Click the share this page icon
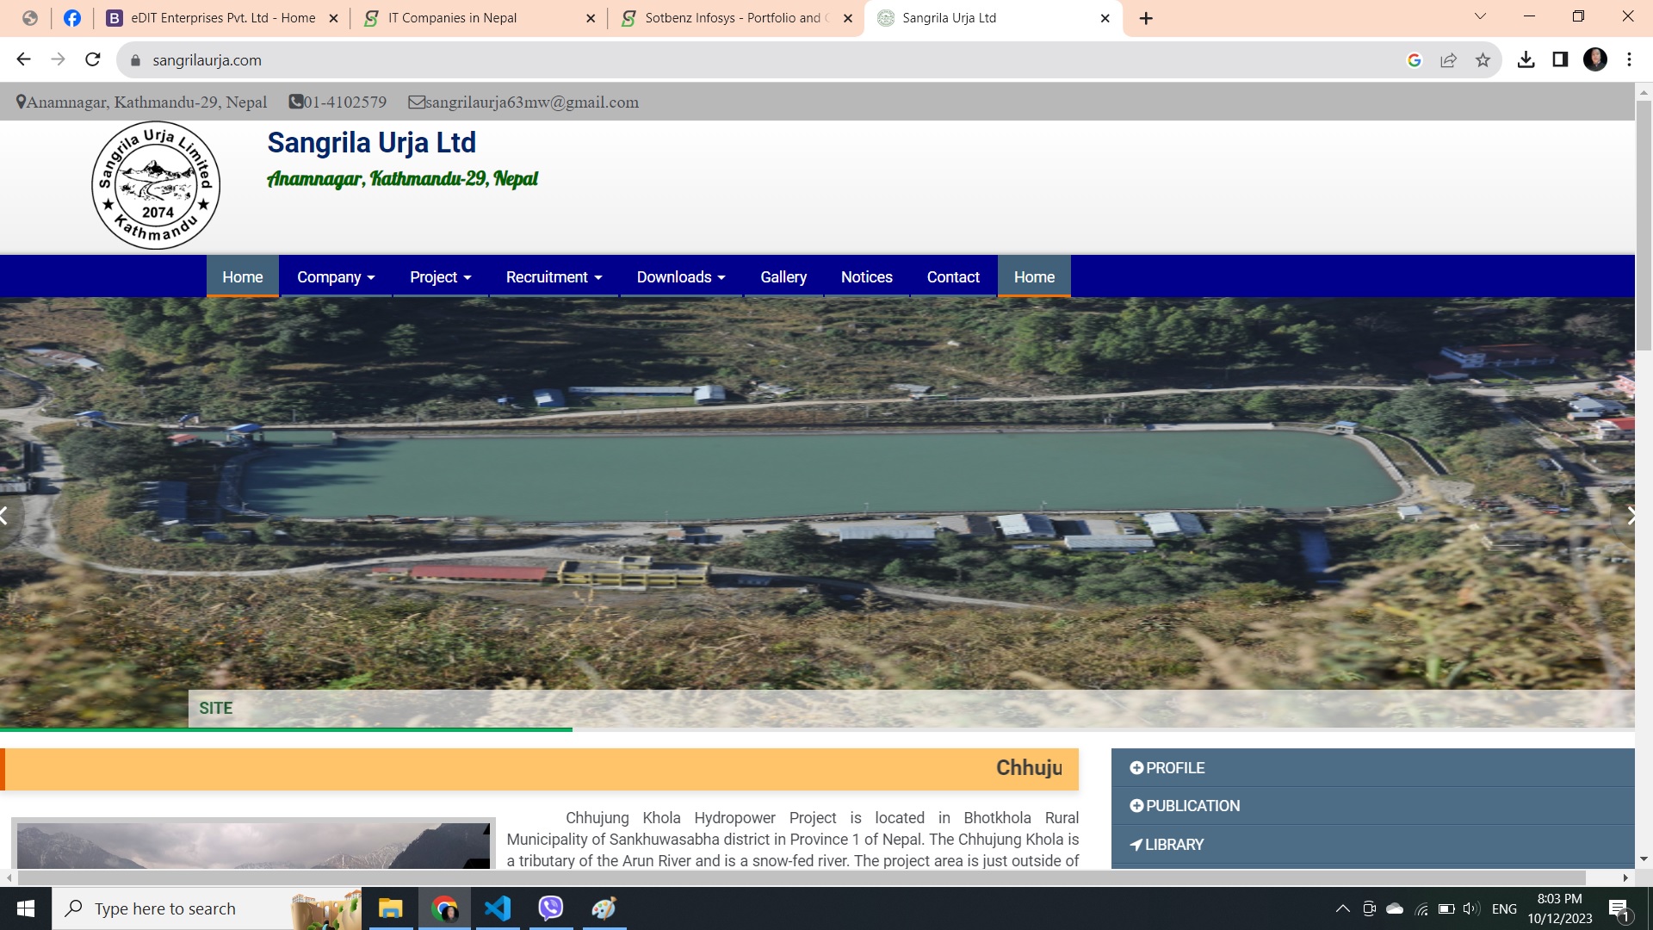 click(x=1448, y=59)
